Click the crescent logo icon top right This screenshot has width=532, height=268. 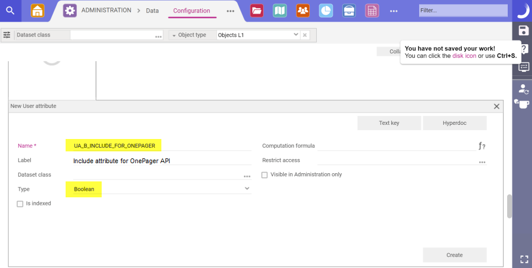point(522,11)
